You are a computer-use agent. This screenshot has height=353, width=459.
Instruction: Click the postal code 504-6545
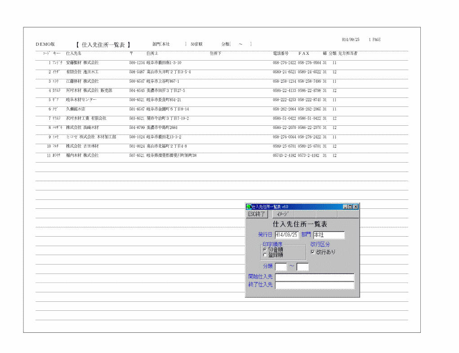137,90
